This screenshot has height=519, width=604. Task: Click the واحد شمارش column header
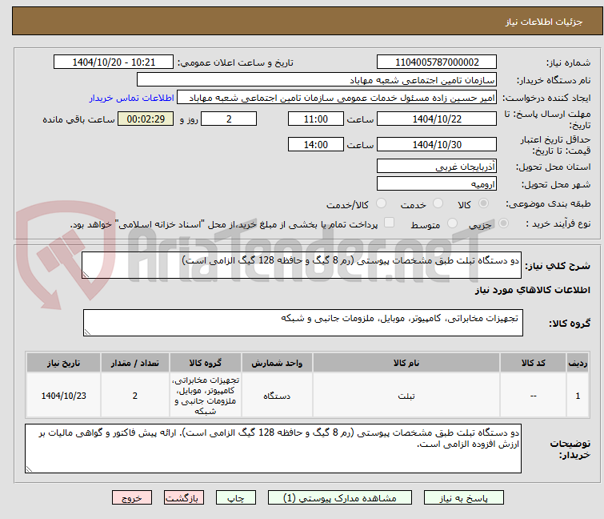[x=277, y=363]
